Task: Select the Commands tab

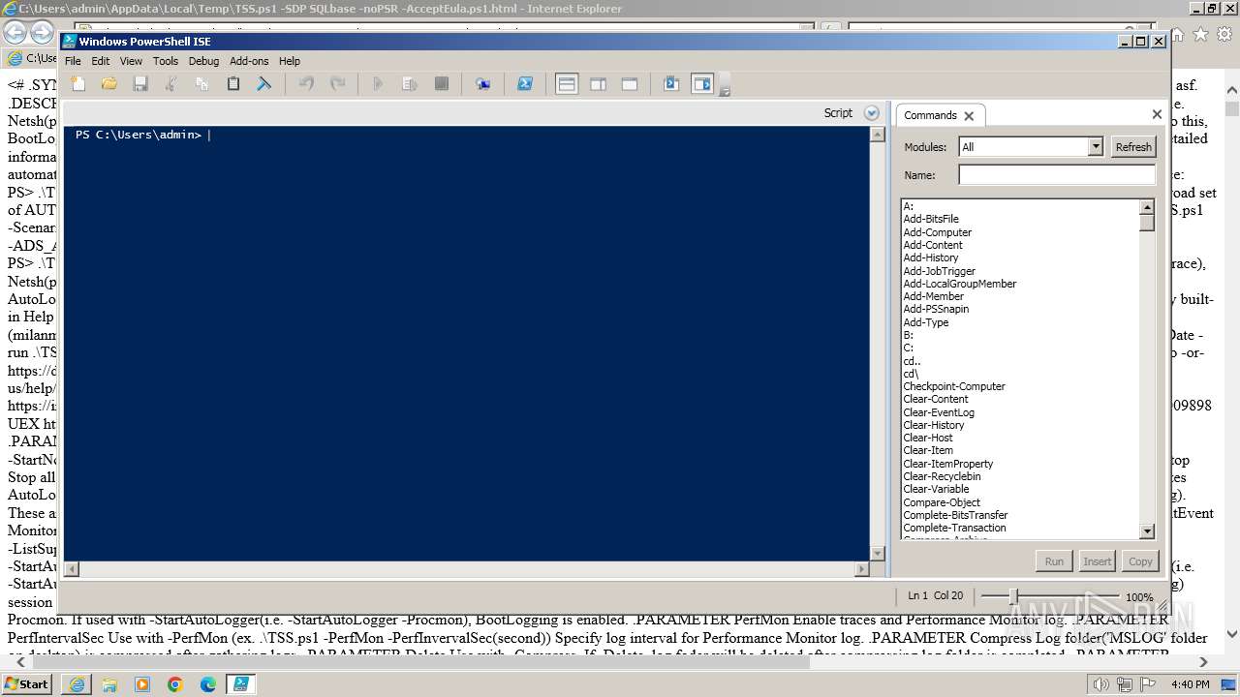Action: (930, 115)
